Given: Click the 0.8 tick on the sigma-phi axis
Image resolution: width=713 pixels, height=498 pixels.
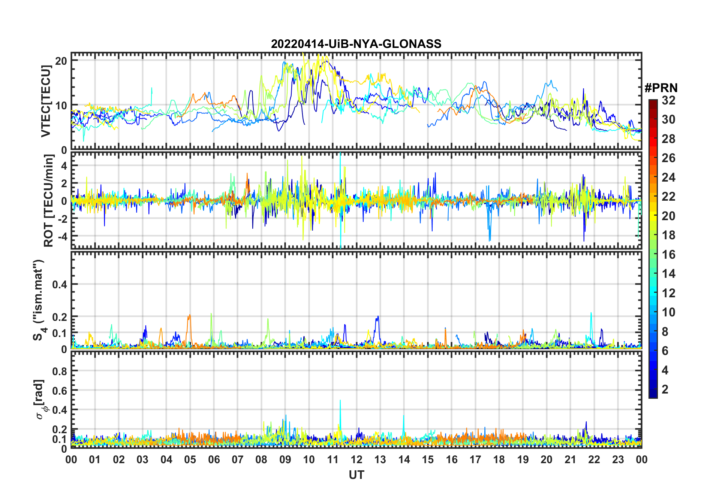Looking at the screenshot, I should (60, 371).
